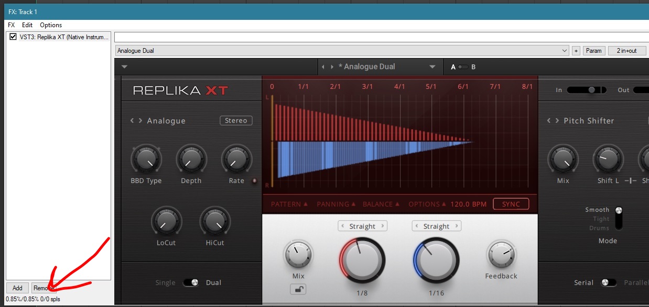
Task: Click right arrow of second Straight selector
Action: (x=457, y=226)
